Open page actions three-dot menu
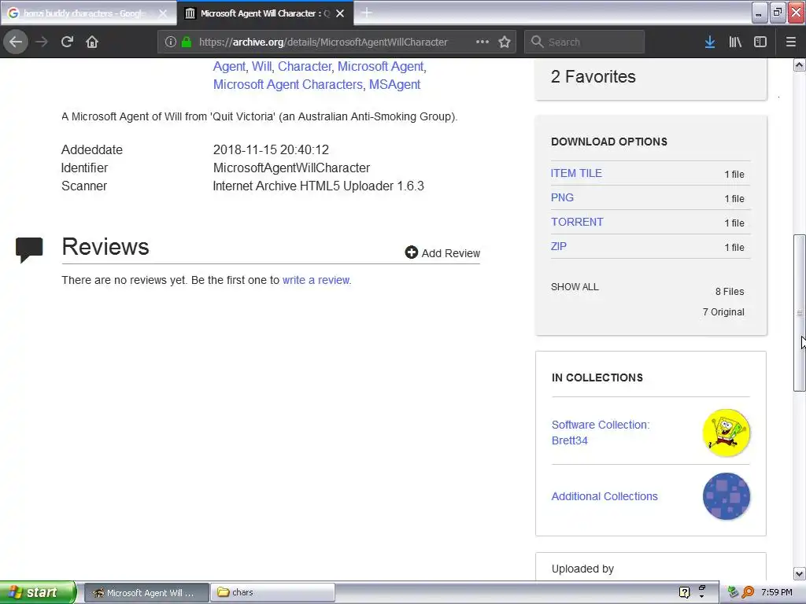 pos(482,42)
